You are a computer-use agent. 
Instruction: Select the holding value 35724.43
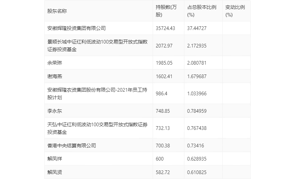[166, 28]
